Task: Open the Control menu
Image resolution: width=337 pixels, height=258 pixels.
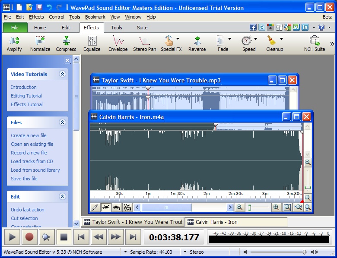Action: click(x=57, y=17)
